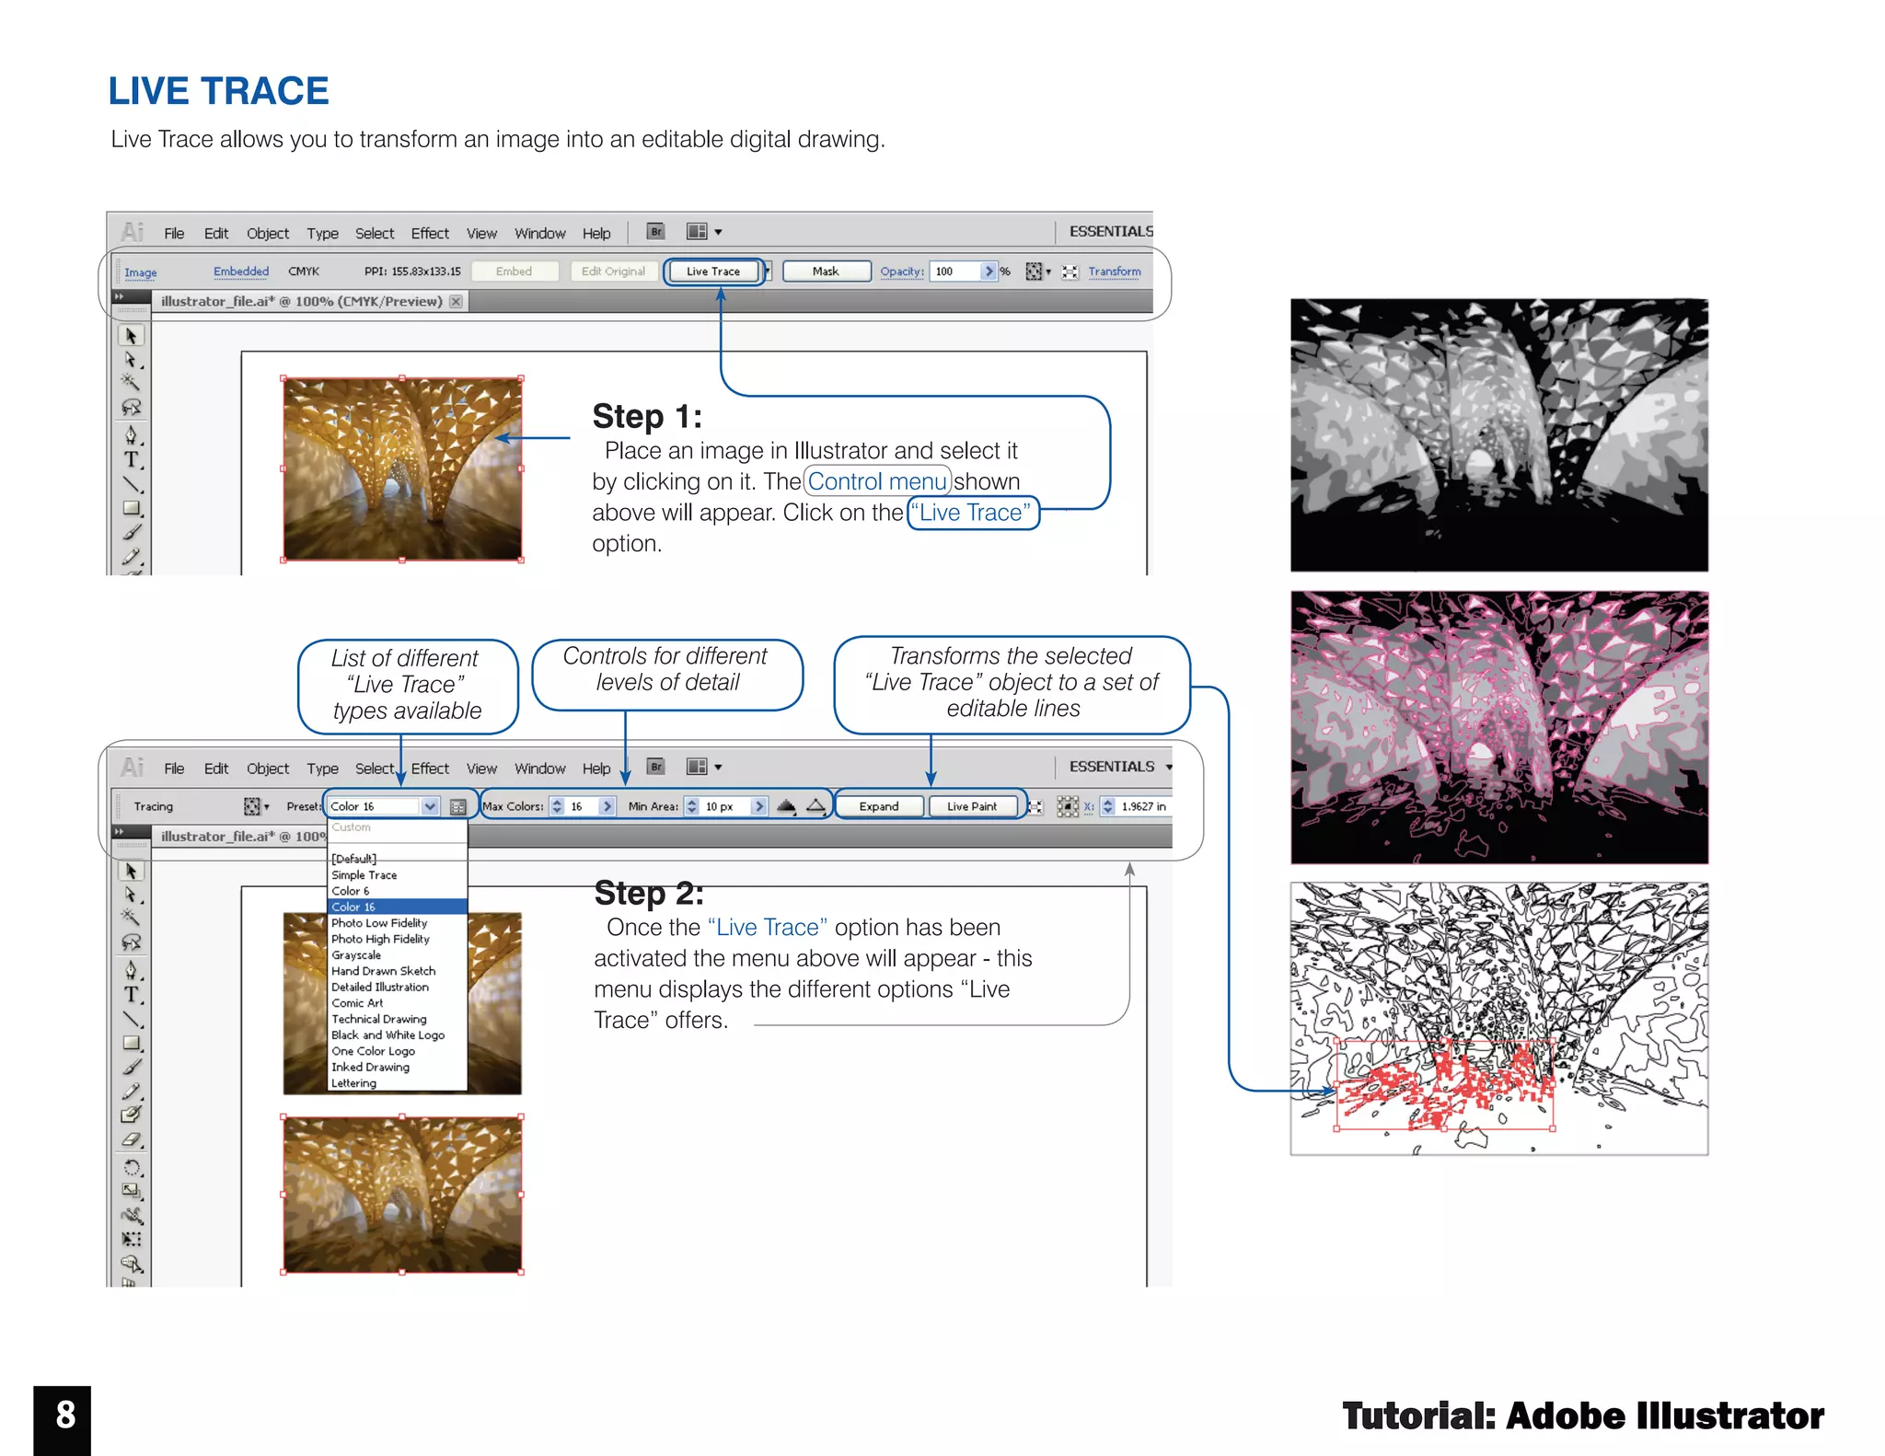
Task: Select the Eraser tool
Action: point(132,1139)
